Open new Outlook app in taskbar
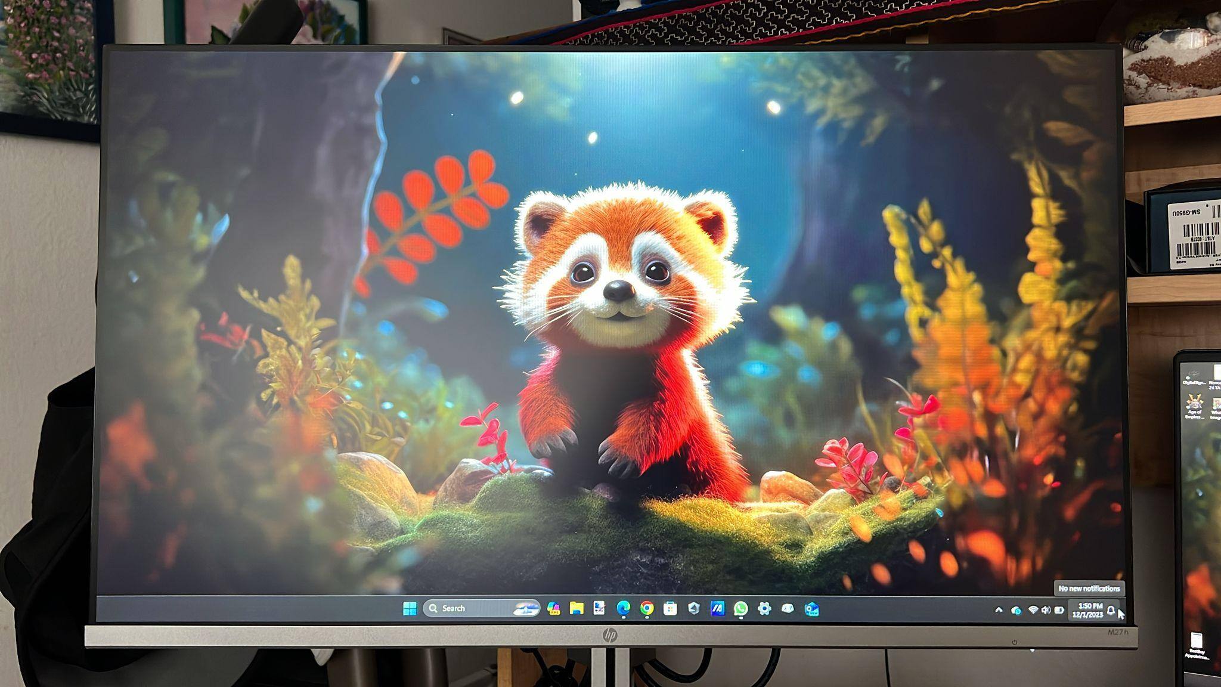 coord(811,609)
